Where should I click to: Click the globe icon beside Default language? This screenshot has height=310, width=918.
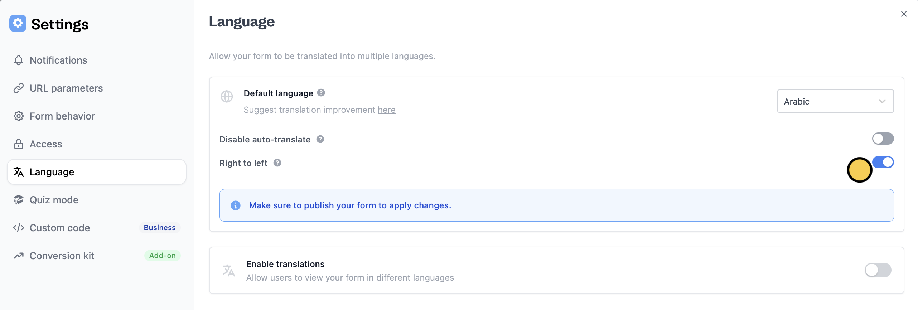coord(227,96)
